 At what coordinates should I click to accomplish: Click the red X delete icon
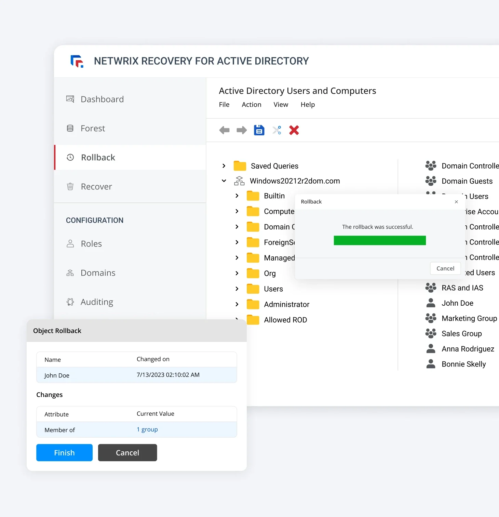pyautogui.click(x=294, y=130)
